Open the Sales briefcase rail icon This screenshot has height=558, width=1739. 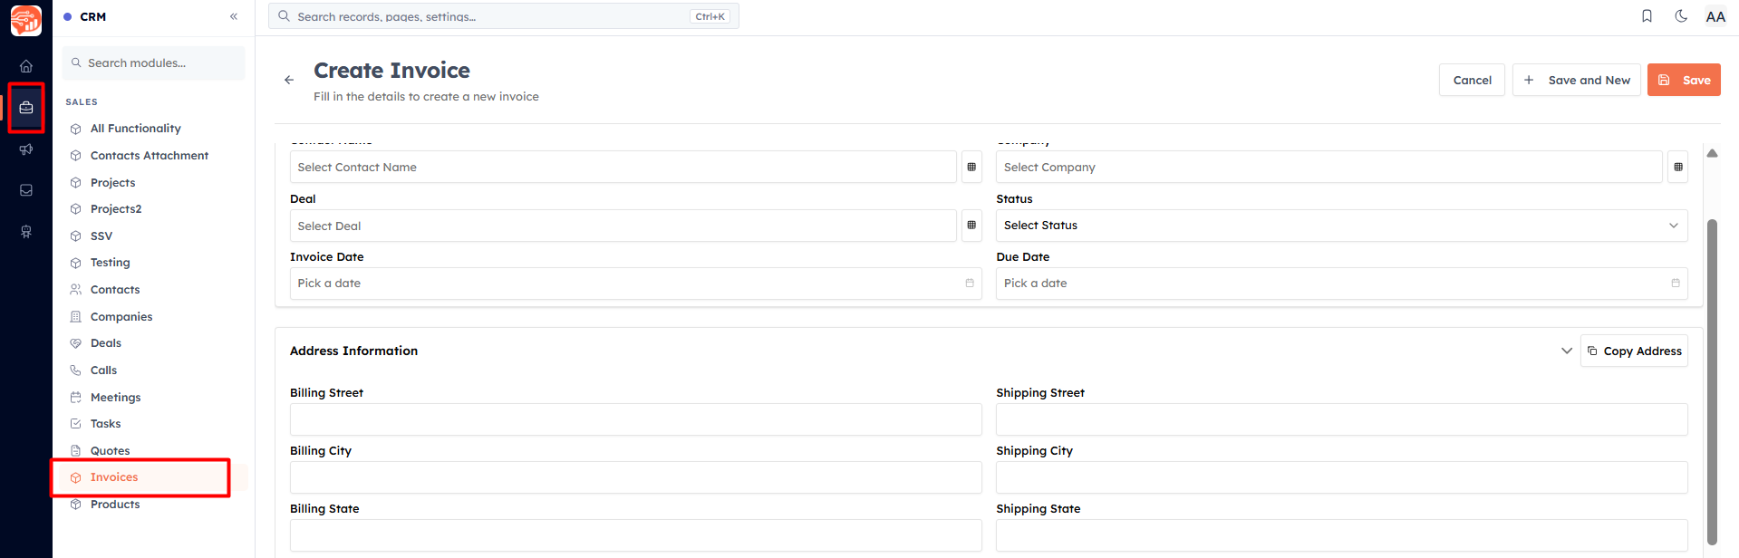(x=26, y=108)
